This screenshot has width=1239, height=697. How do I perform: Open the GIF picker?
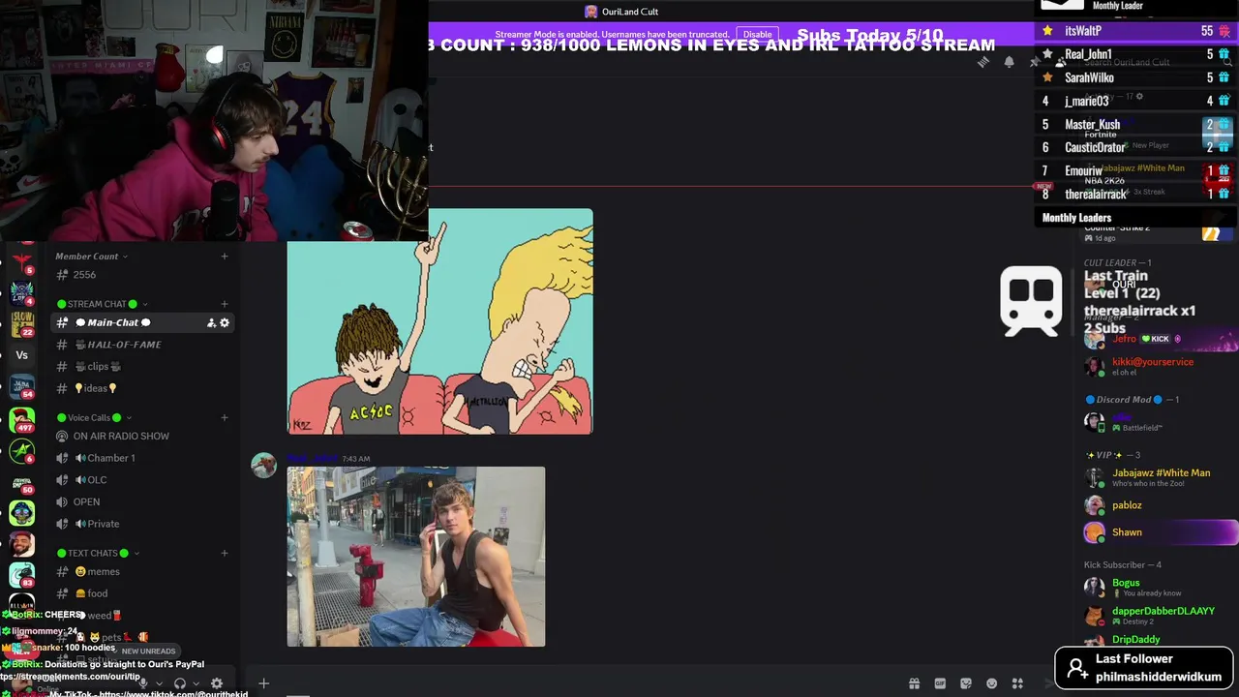pos(940,683)
